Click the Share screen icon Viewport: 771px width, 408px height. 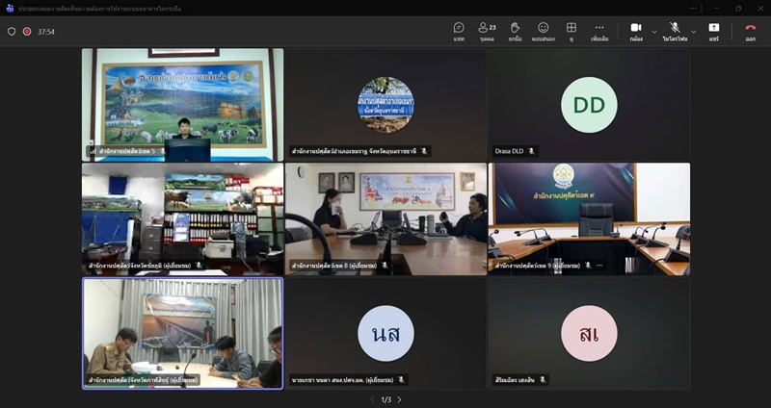tap(714, 31)
